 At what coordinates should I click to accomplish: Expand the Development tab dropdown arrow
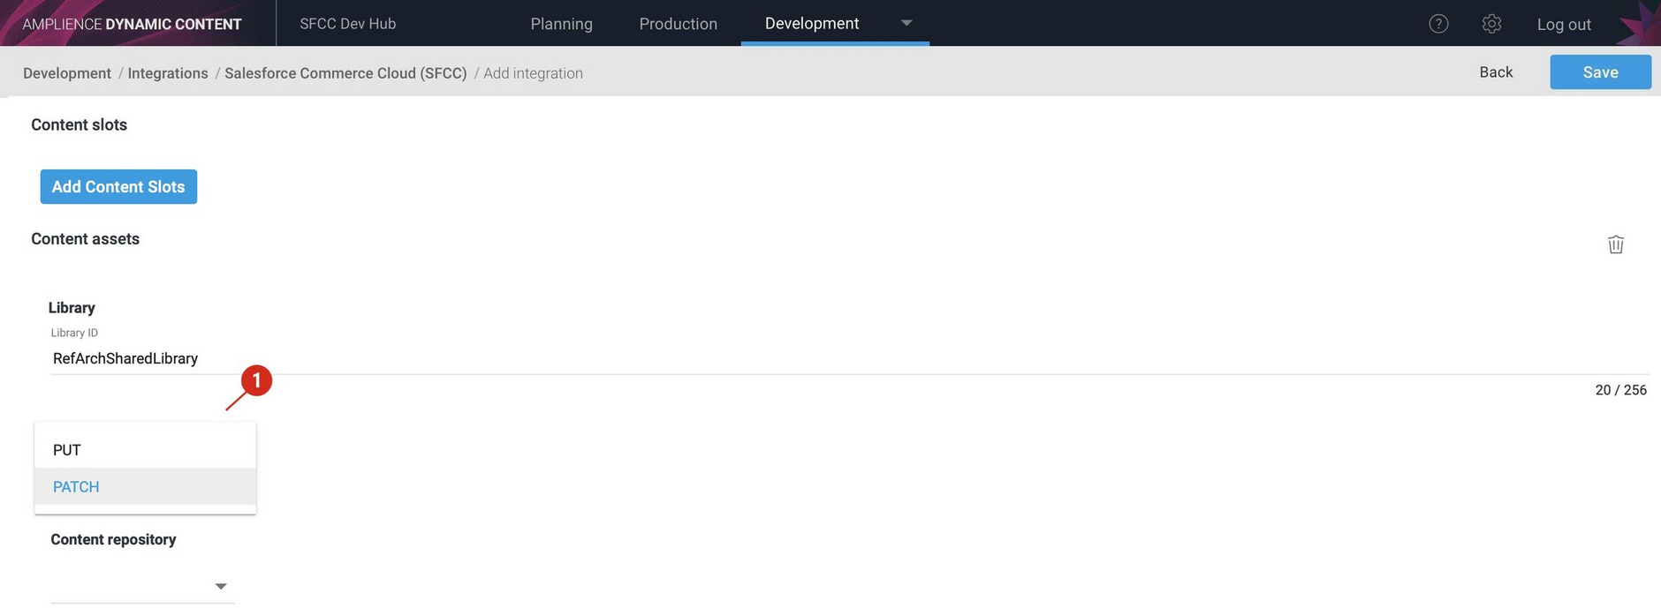(x=906, y=23)
